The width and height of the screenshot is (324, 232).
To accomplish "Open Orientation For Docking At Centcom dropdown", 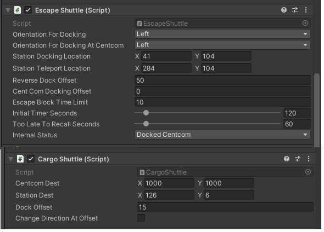I will (222, 45).
